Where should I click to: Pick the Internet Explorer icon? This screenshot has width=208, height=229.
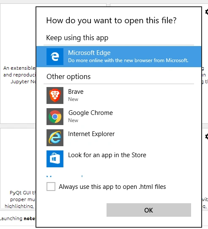point(55,138)
